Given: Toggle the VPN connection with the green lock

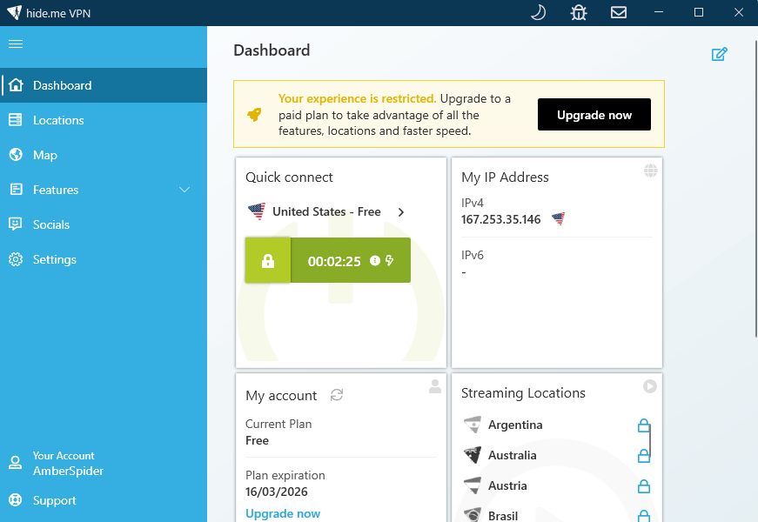Looking at the screenshot, I should [x=267, y=260].
